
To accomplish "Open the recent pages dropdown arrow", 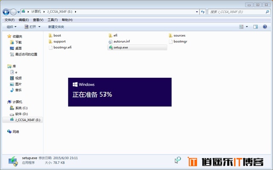I will click(x=18, y=12).
